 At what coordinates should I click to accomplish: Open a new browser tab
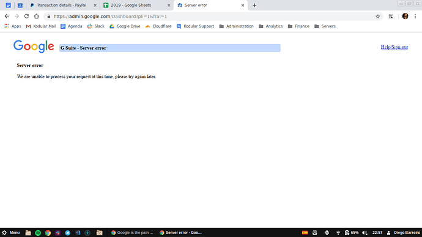tap(254, 5)
